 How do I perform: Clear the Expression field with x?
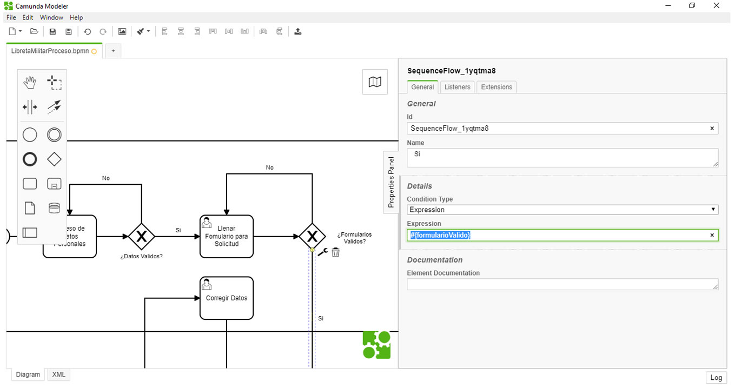(712, 235)
